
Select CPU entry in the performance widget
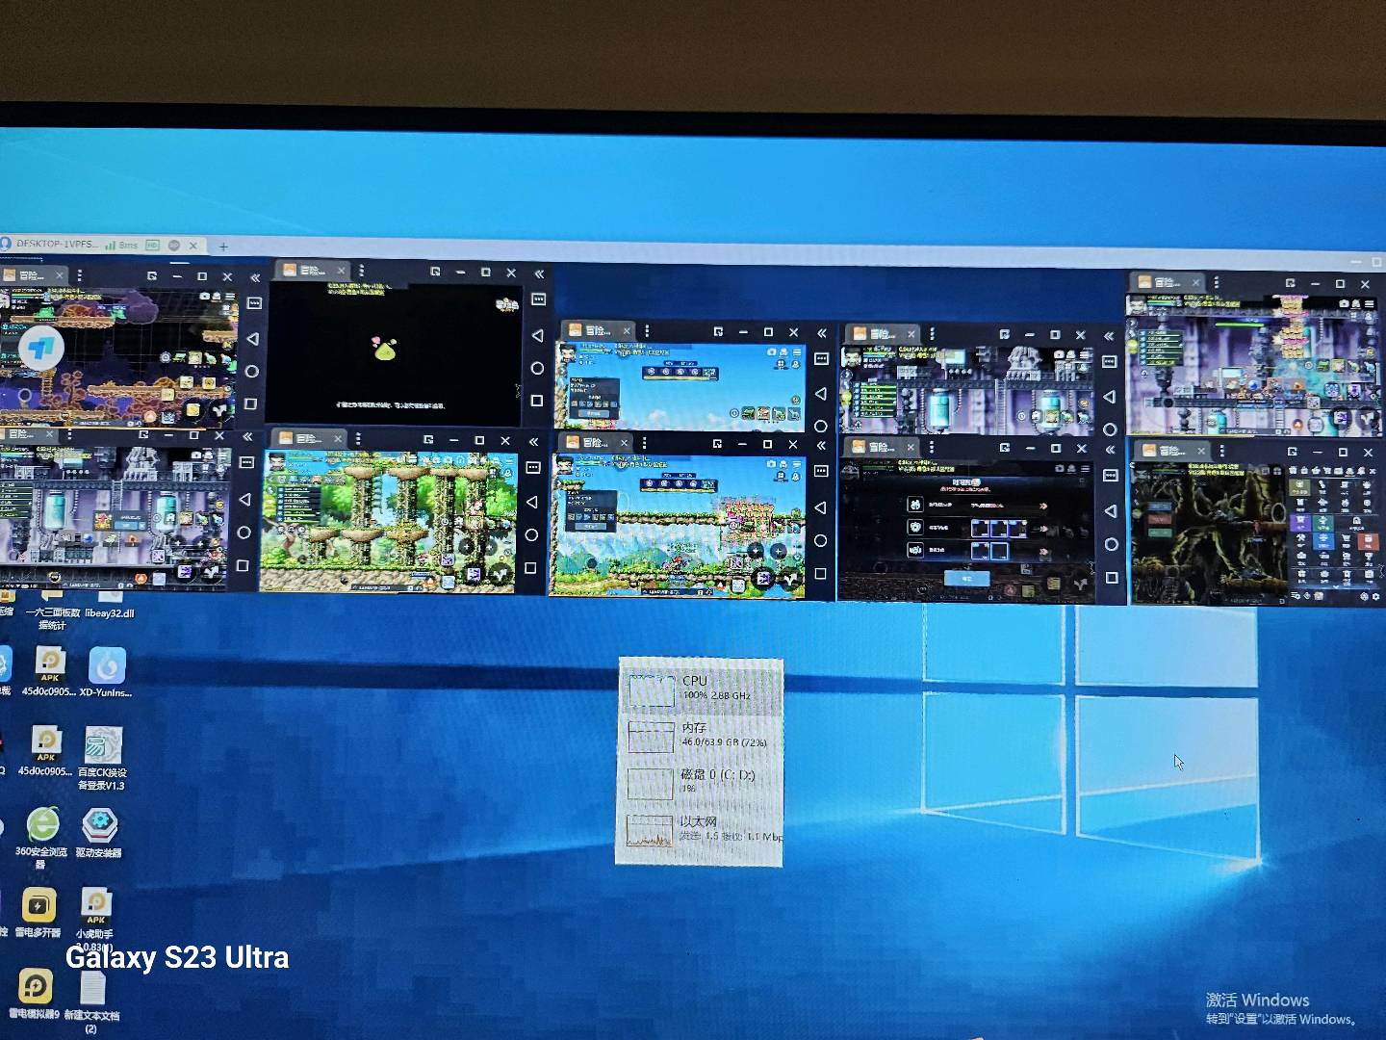tap(701, 689)
